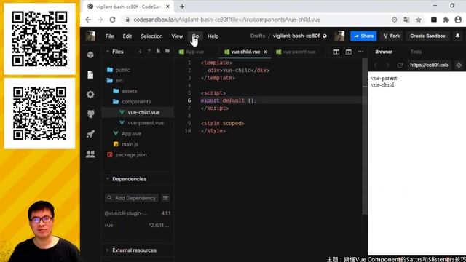Open the editor more options ellipsis
Viewport: 466px width, 262px height.
point(361,52)
